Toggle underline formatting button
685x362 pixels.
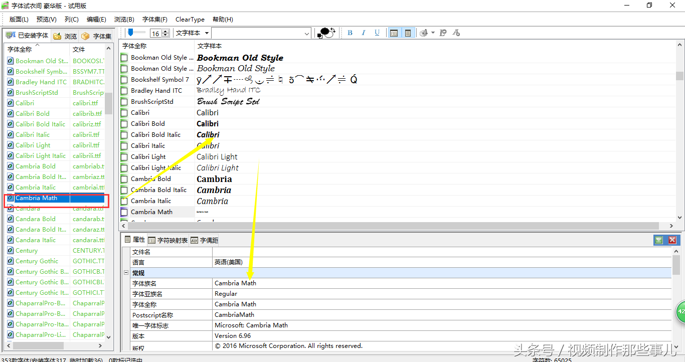pos(377,33)
